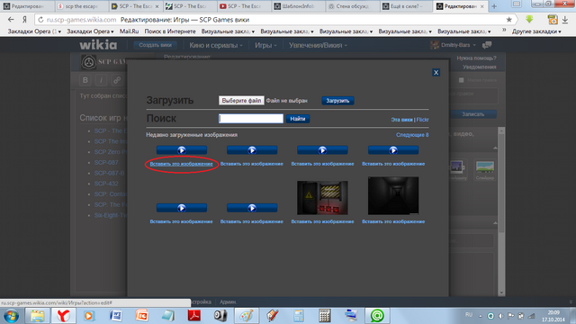This screenshot has width=576, height=324.
Task: Click the Загрузить upload button
Action: pyautogui.click(x=337, y=101)
